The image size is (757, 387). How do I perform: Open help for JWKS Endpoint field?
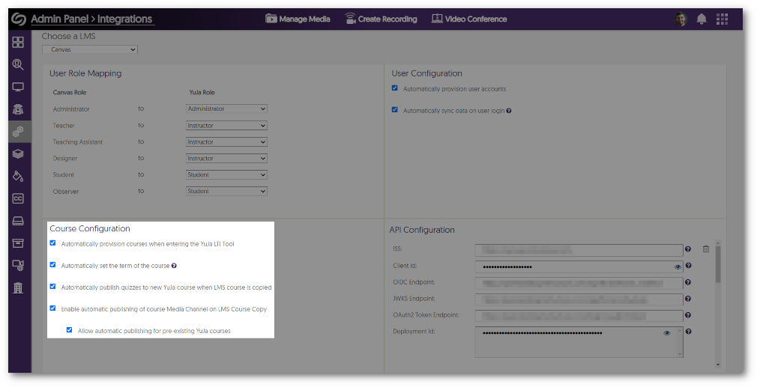(688, 299)
